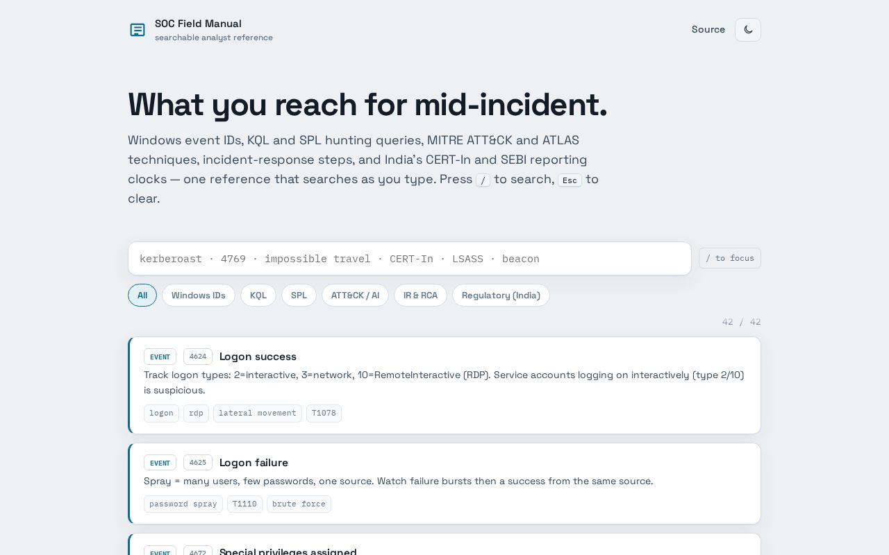The image size is (889, 555).
Task: Click the '42 / 42' result counter
Action: 741,322
